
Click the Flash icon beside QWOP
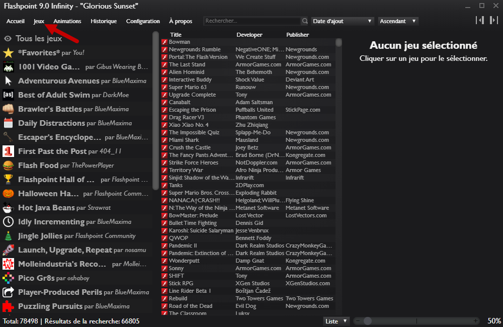(164, 238)
